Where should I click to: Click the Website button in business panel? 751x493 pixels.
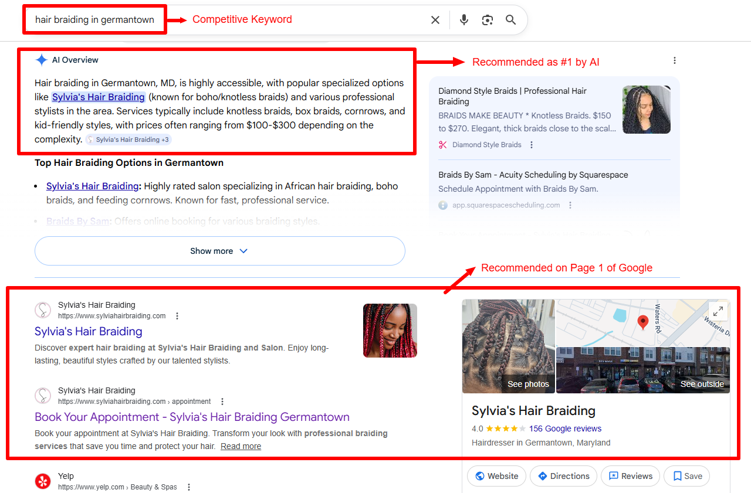click(x=496, y=476)
